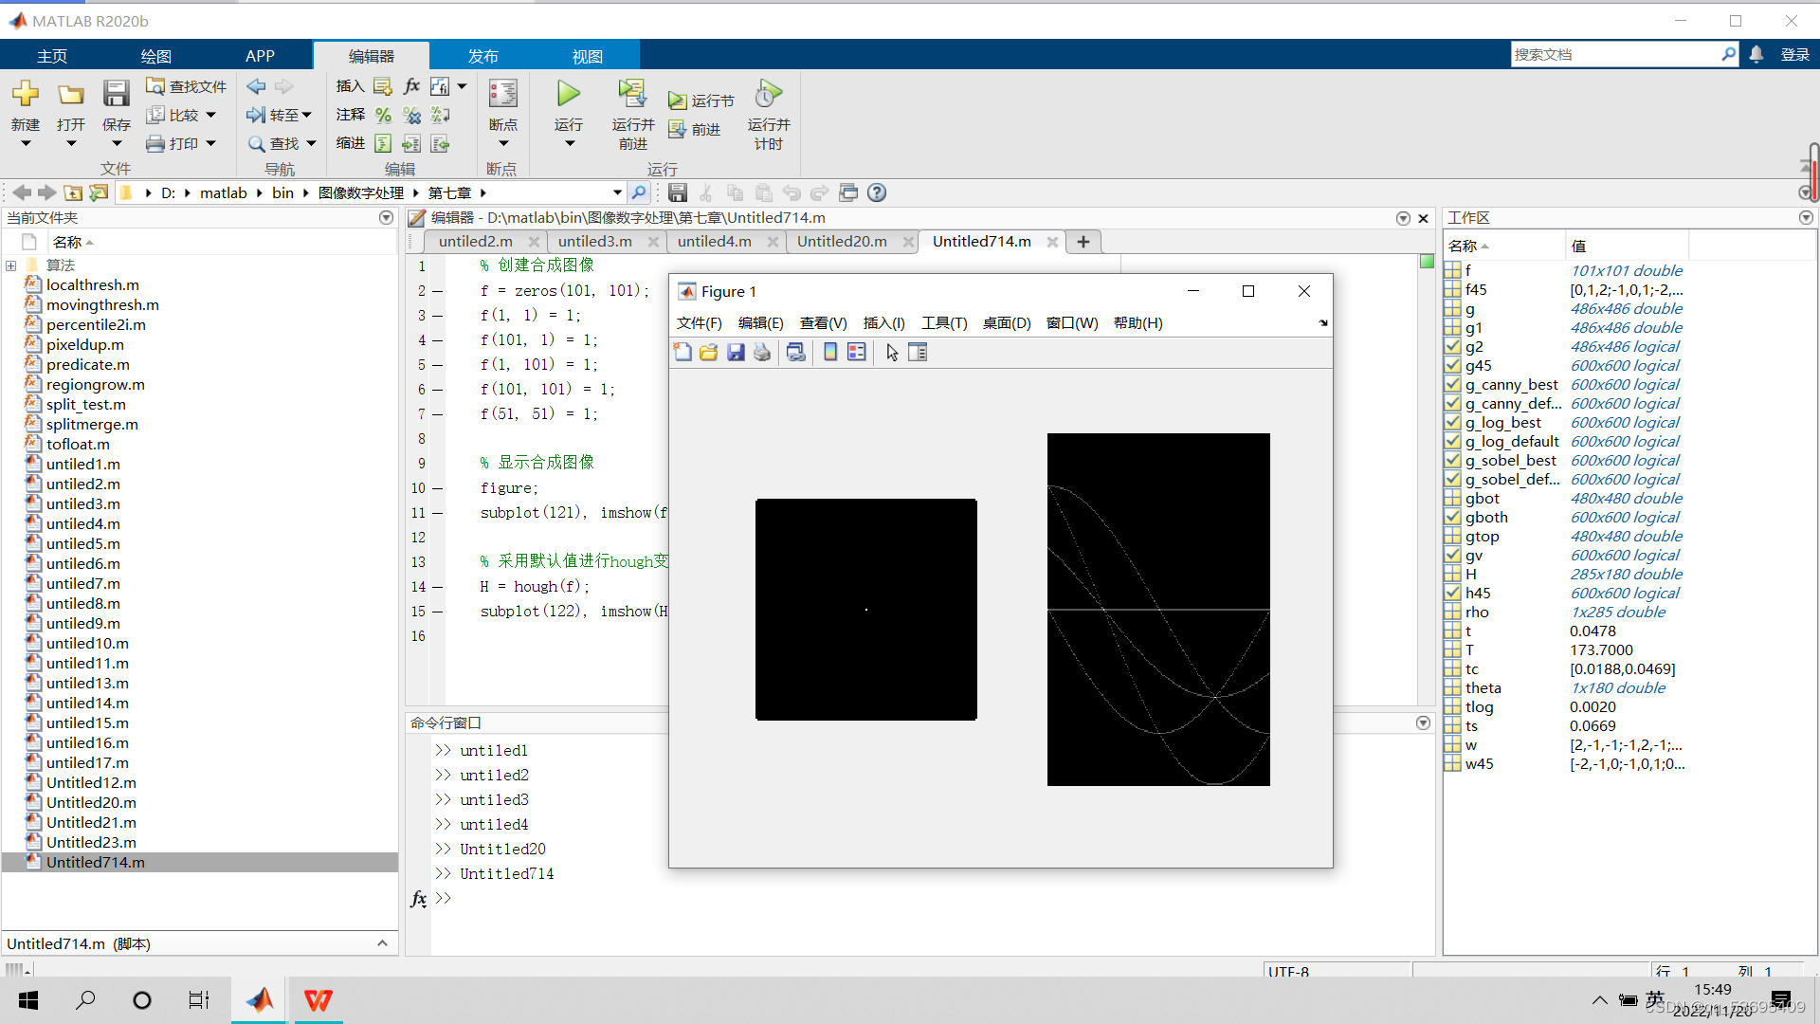Switch to the 绘图 ribbon tab

coord(156,56)
